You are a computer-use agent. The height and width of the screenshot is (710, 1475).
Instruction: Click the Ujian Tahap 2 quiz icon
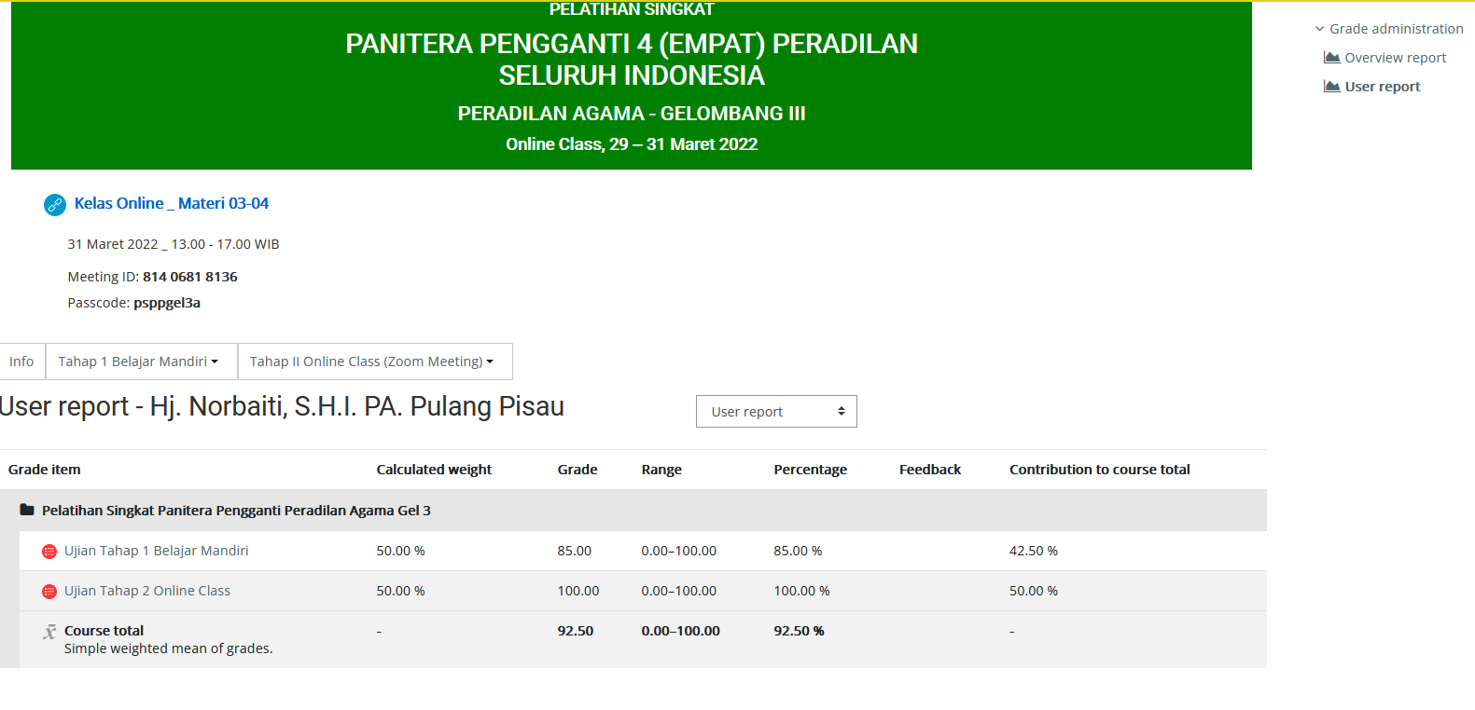click(49, 592)
